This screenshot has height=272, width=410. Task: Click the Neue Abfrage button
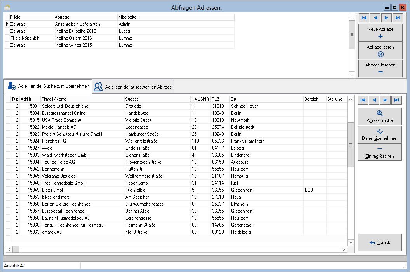click(x=380, y=33)
